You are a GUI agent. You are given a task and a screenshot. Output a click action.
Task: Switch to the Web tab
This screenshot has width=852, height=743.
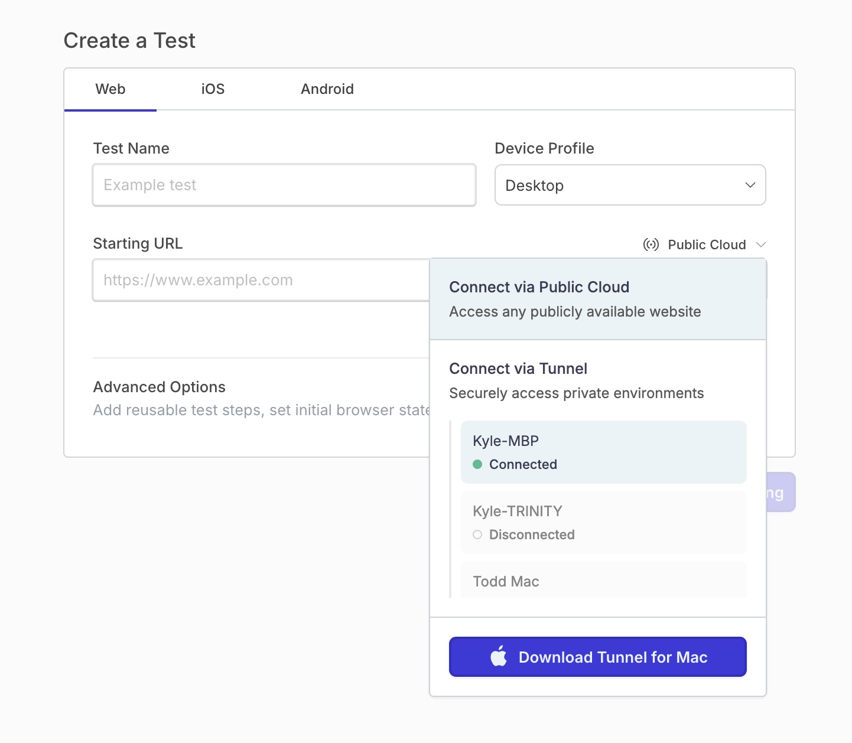(x=110, y=89)
